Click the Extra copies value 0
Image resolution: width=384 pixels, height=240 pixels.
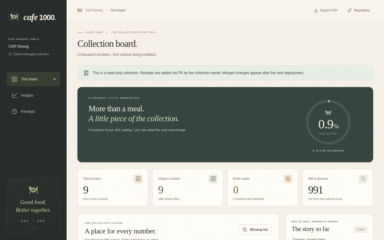click(x=236, y=190)
